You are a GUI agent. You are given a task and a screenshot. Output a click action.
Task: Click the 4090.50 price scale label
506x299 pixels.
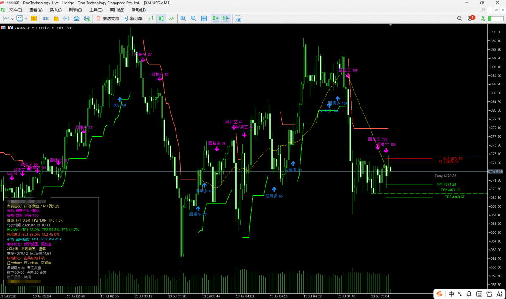[495, 32]
